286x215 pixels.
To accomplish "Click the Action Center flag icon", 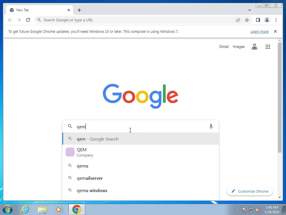I will [244, 210].
